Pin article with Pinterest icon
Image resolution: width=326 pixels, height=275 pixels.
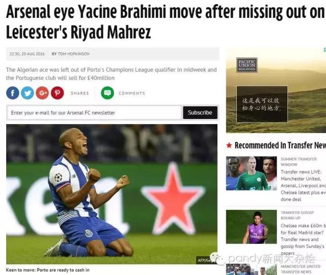[58, 93]
